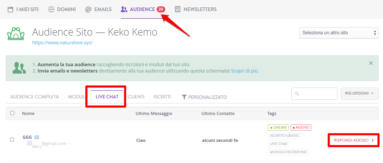Switch to Audience Completa tab
The height and width of the screenshot is (163, 383).
coord(35,97)
